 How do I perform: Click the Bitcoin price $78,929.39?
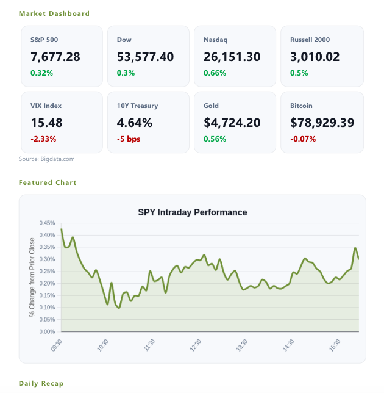point(322,123)
